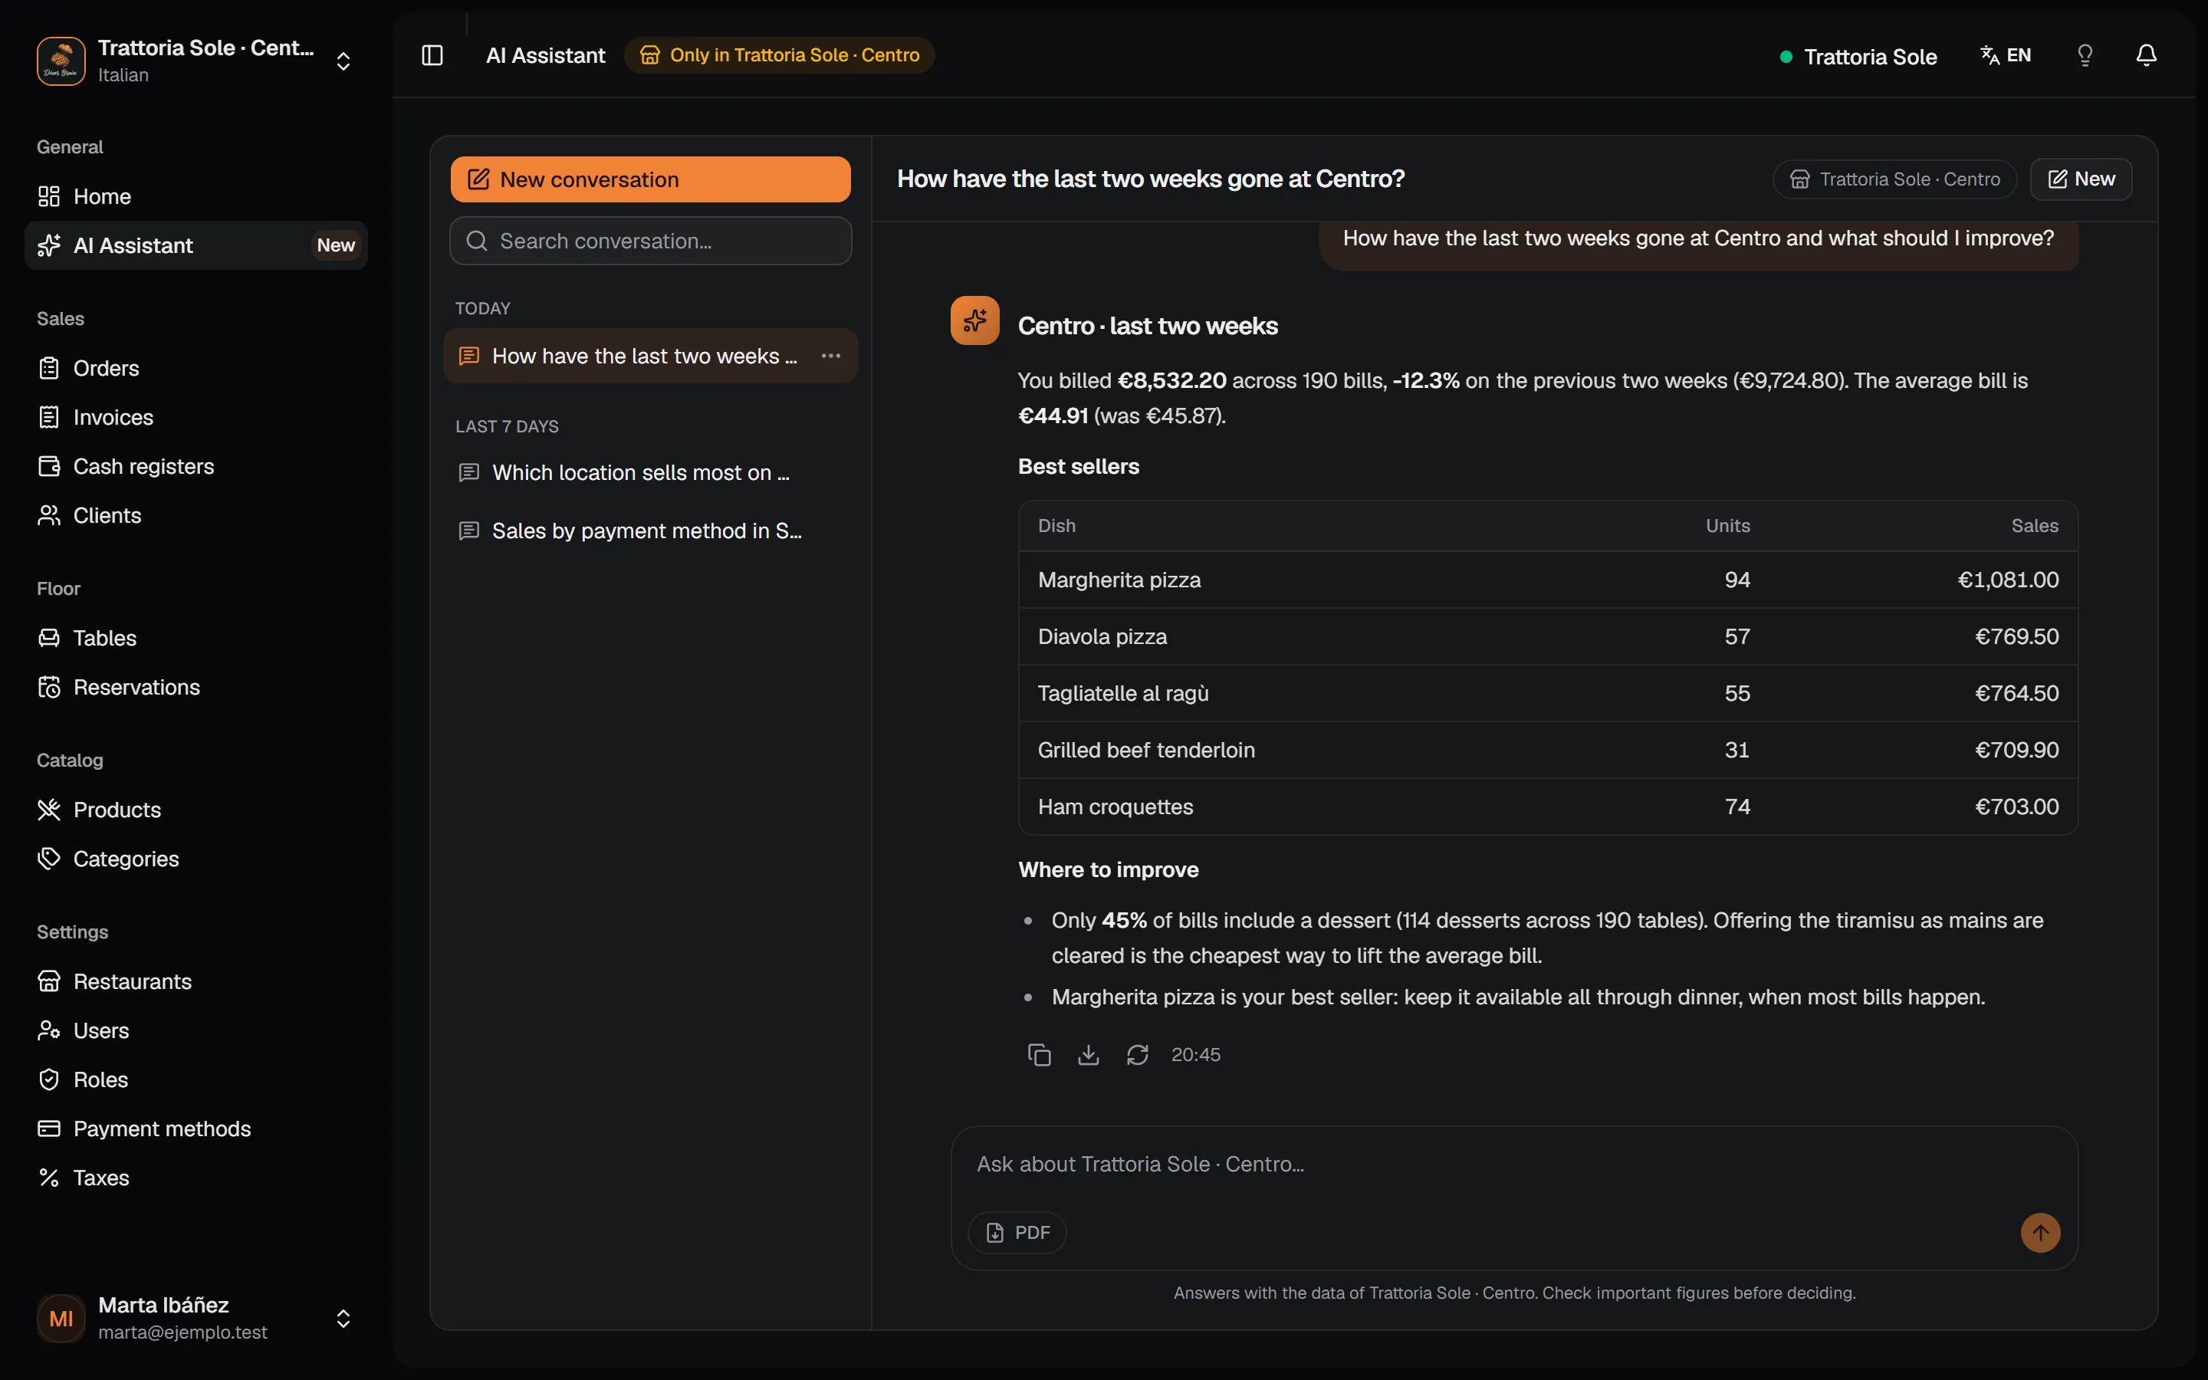This screenshot has width=2208, height=1380.
Task: Go to Restaurants settings
Action: tap(196, 981)
